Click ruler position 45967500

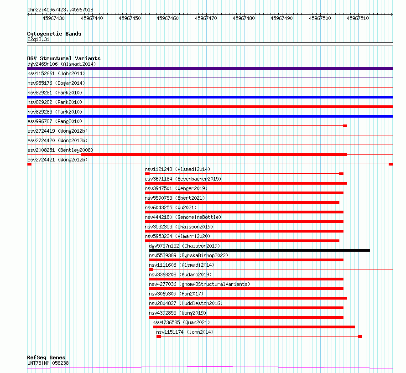[320, 18]
